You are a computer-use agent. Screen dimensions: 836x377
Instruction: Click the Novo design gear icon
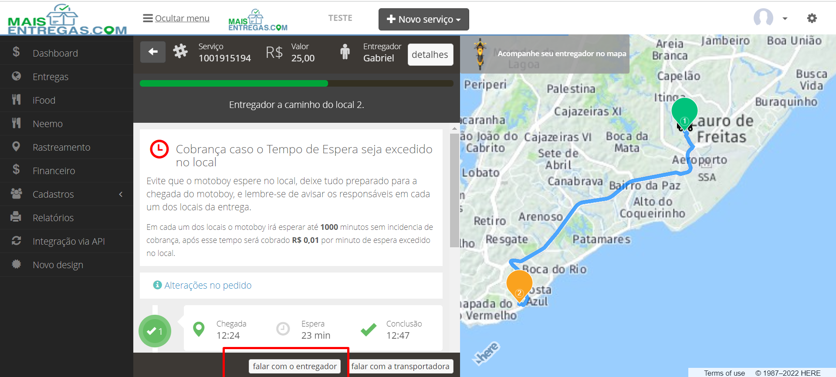17,264
